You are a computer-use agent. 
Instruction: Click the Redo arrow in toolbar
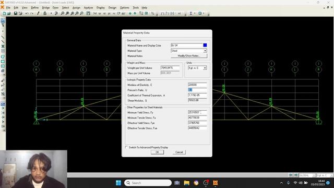32,14
